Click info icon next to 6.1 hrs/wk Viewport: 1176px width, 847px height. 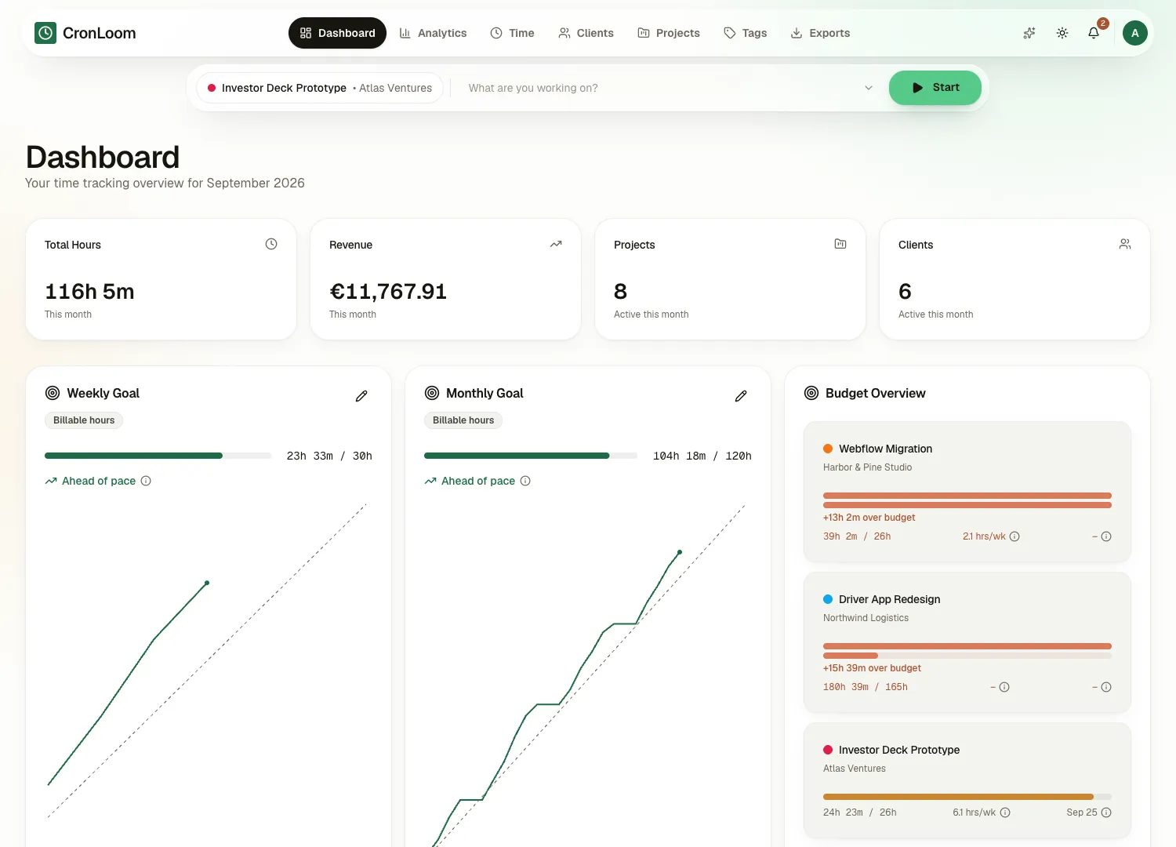click(x=1005, y=812)
